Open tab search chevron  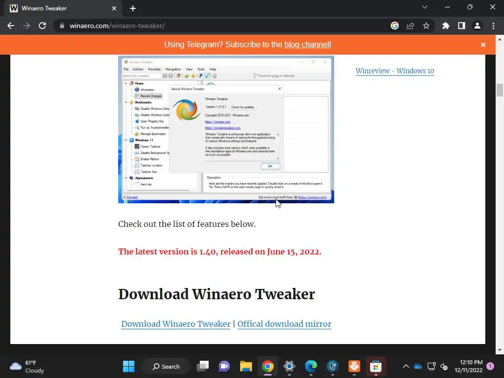click(425, 7)
